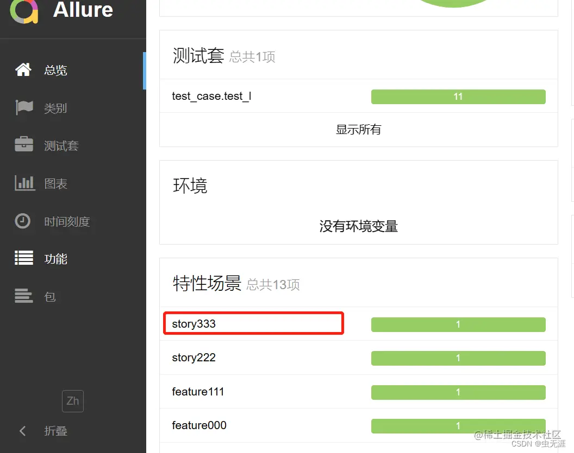Click the feature111 green progress bar
Viewport: 574px width, 453px height.
tap(458, 392)
